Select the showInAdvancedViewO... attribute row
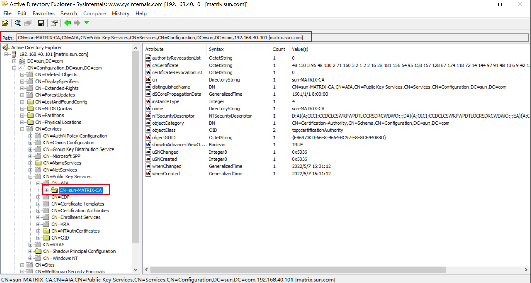The height and width of the screenshot is (283, 531). [x=336, y=145]
